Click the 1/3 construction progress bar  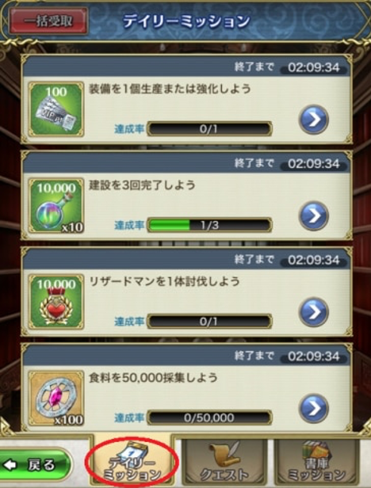point(209,225)
